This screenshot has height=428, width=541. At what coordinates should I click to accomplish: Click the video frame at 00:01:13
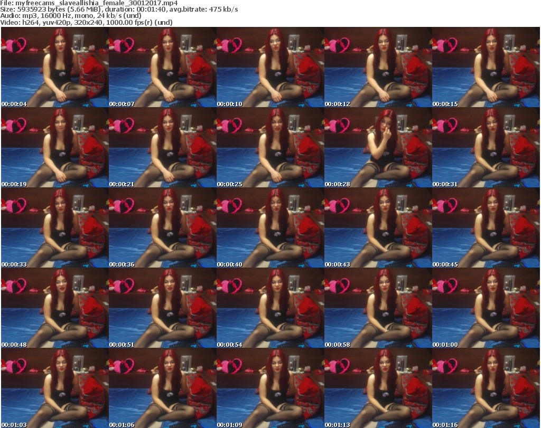tap(378, 388)
